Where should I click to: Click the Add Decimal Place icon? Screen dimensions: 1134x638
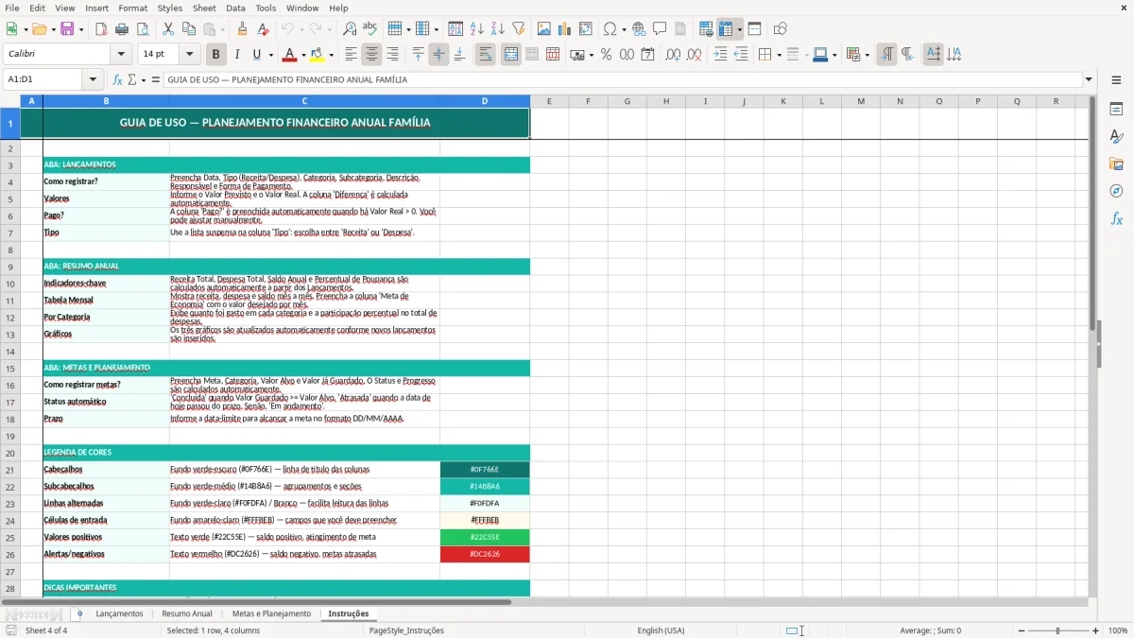[673, 55]
